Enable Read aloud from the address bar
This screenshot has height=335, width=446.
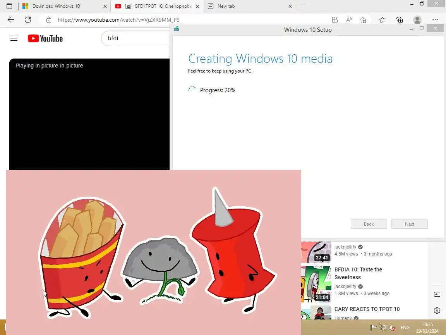pyautogui.click(x=349, y=20)
